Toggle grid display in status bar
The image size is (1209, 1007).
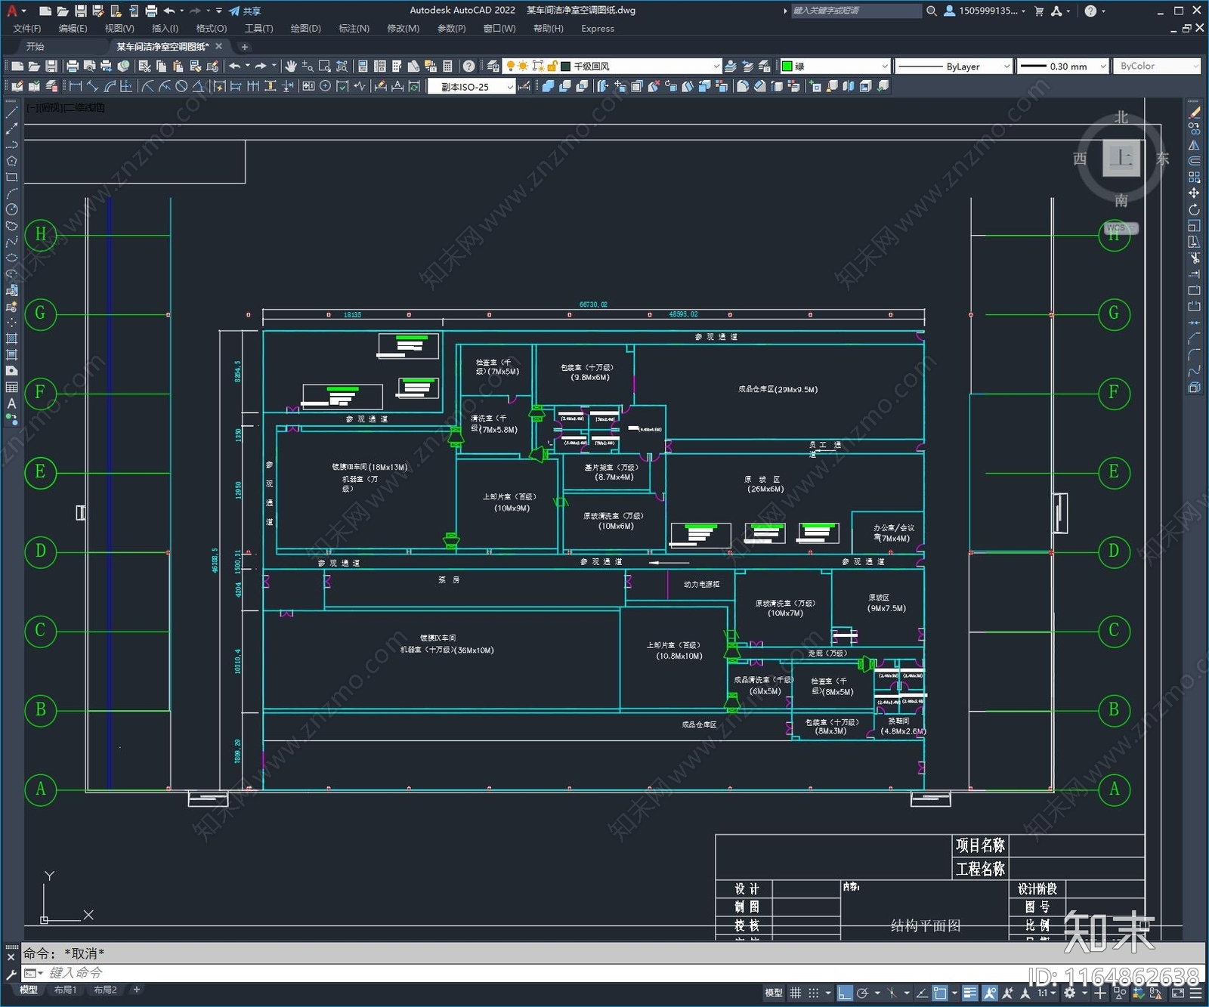(x=796, y=993)
